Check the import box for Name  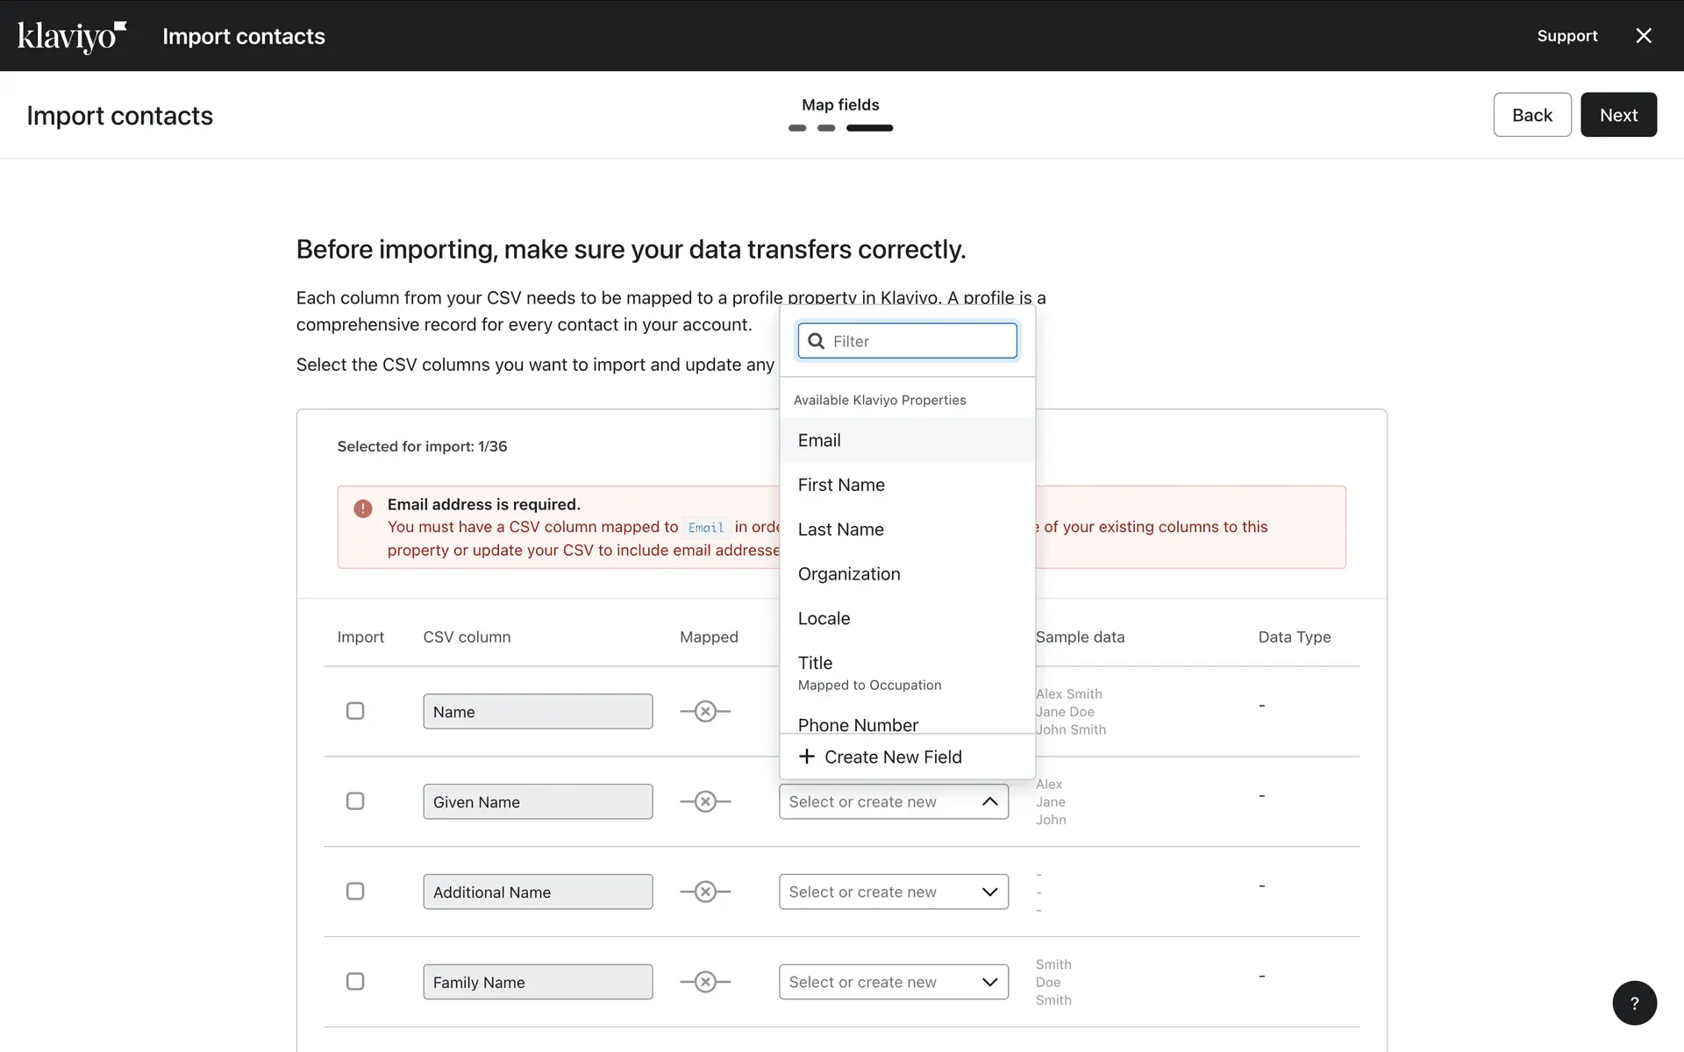(355, 711)
